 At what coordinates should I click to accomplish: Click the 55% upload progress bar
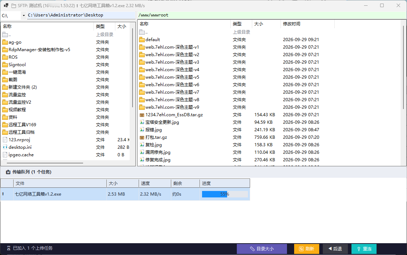[x=225, y=194]
